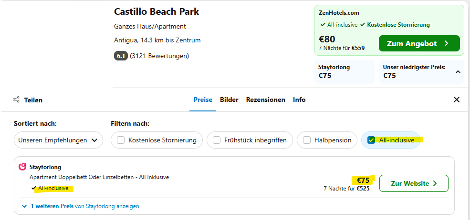Select the Stayforlong €75 price tile
470x220 pixels.
tap(345, 71)
